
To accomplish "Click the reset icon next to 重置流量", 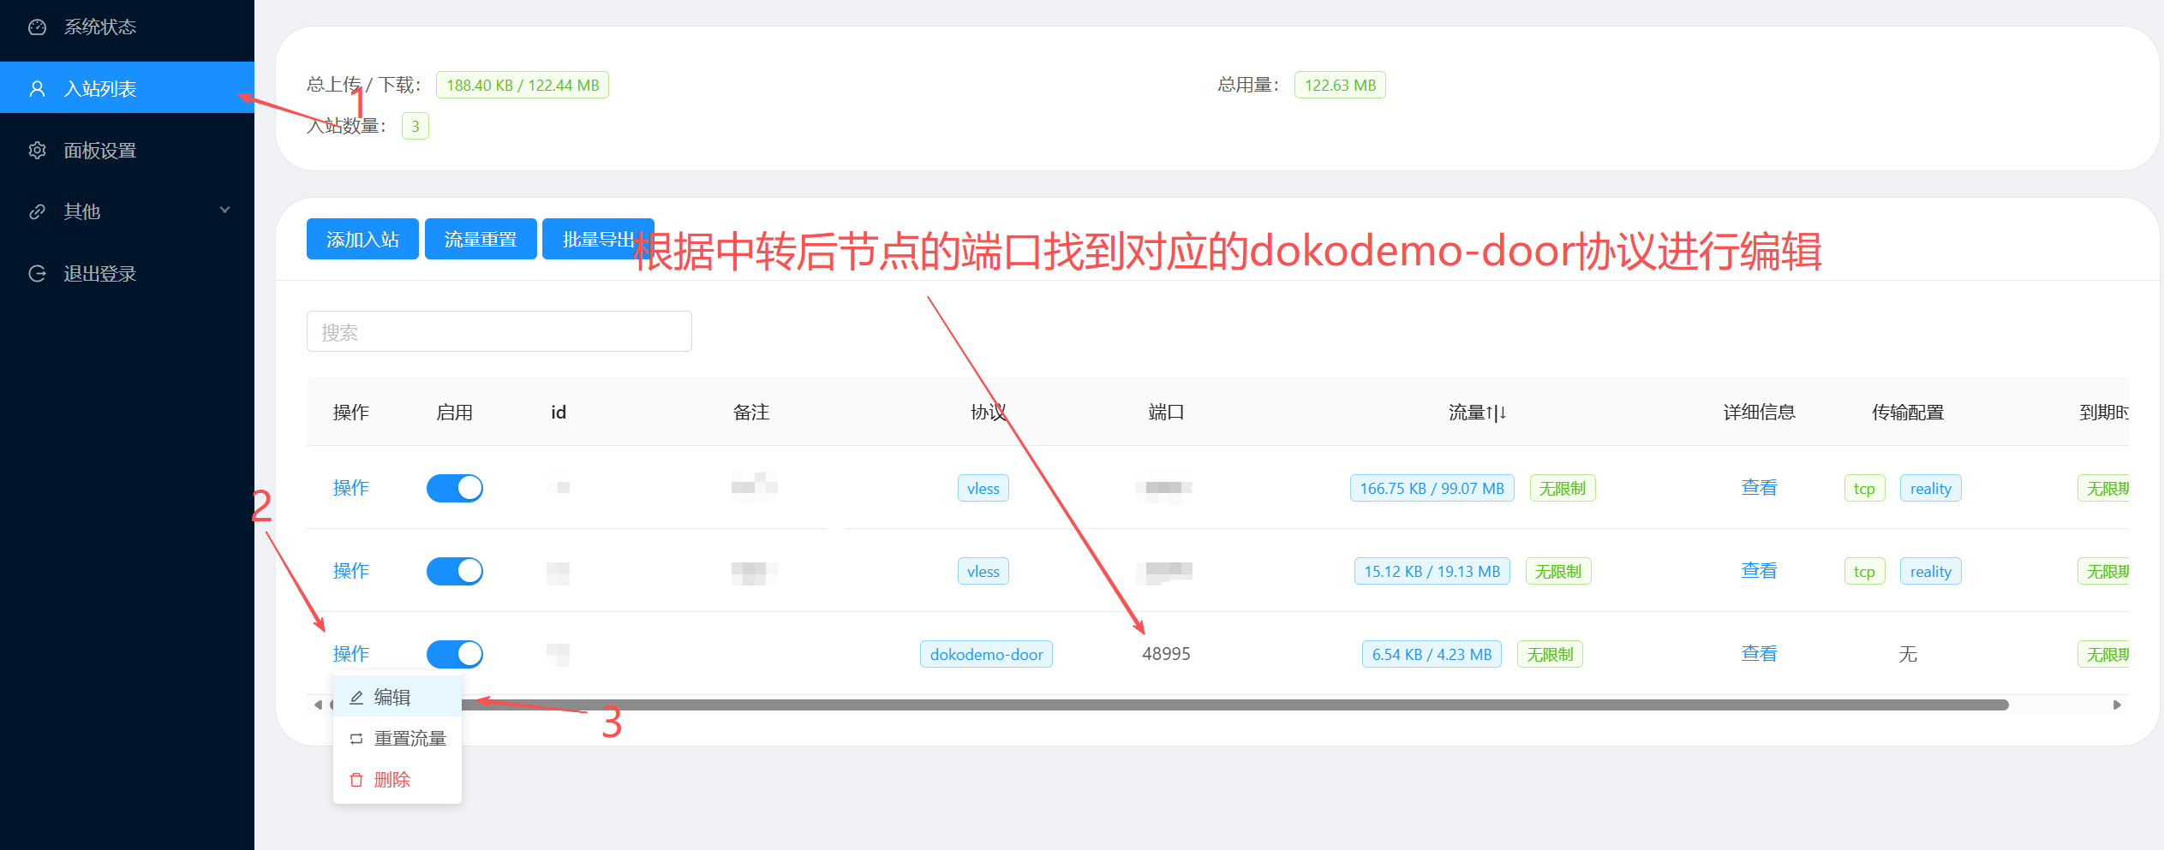I will [356, 739].
